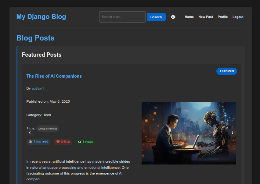The height and width of the screenshot is (184, 260).
Task: Click inside the 'Search posts...' input field
Action: 122,17
